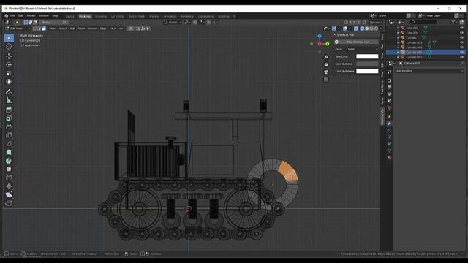Expand Cylinder.003 in outliner tree
This screenshot has width=468, height=263.
pyautogui.click(x=398, y=42)
